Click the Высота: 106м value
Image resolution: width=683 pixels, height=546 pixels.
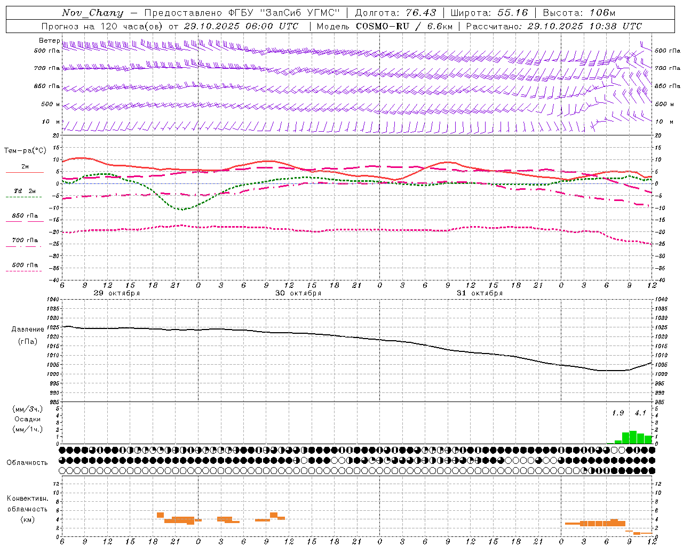coord(579,13)
